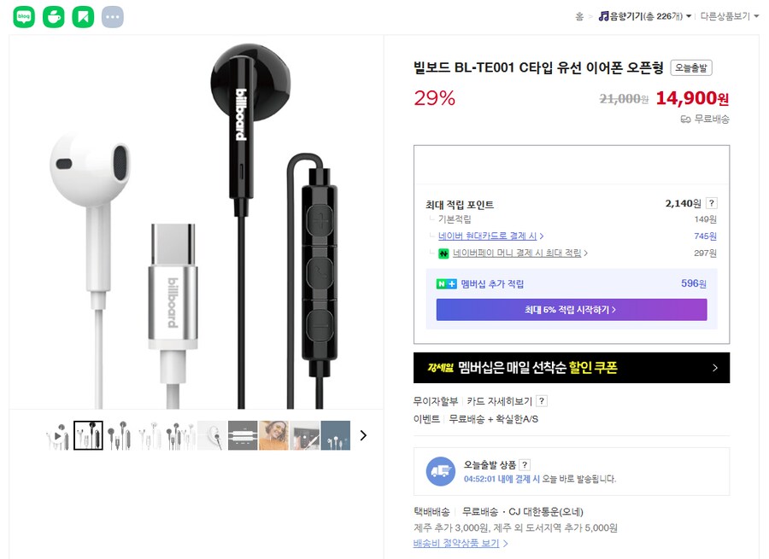Expand the 음향기기(총 226개) category dropdown
The height and width of the screenshot is (559, 769).
point(689,15)
